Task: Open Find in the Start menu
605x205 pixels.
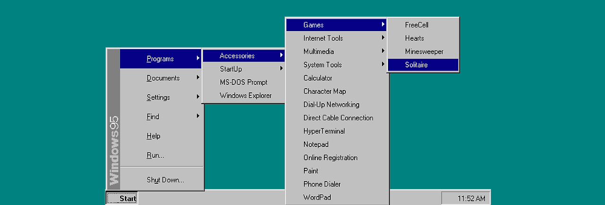Action: (161, 117)
